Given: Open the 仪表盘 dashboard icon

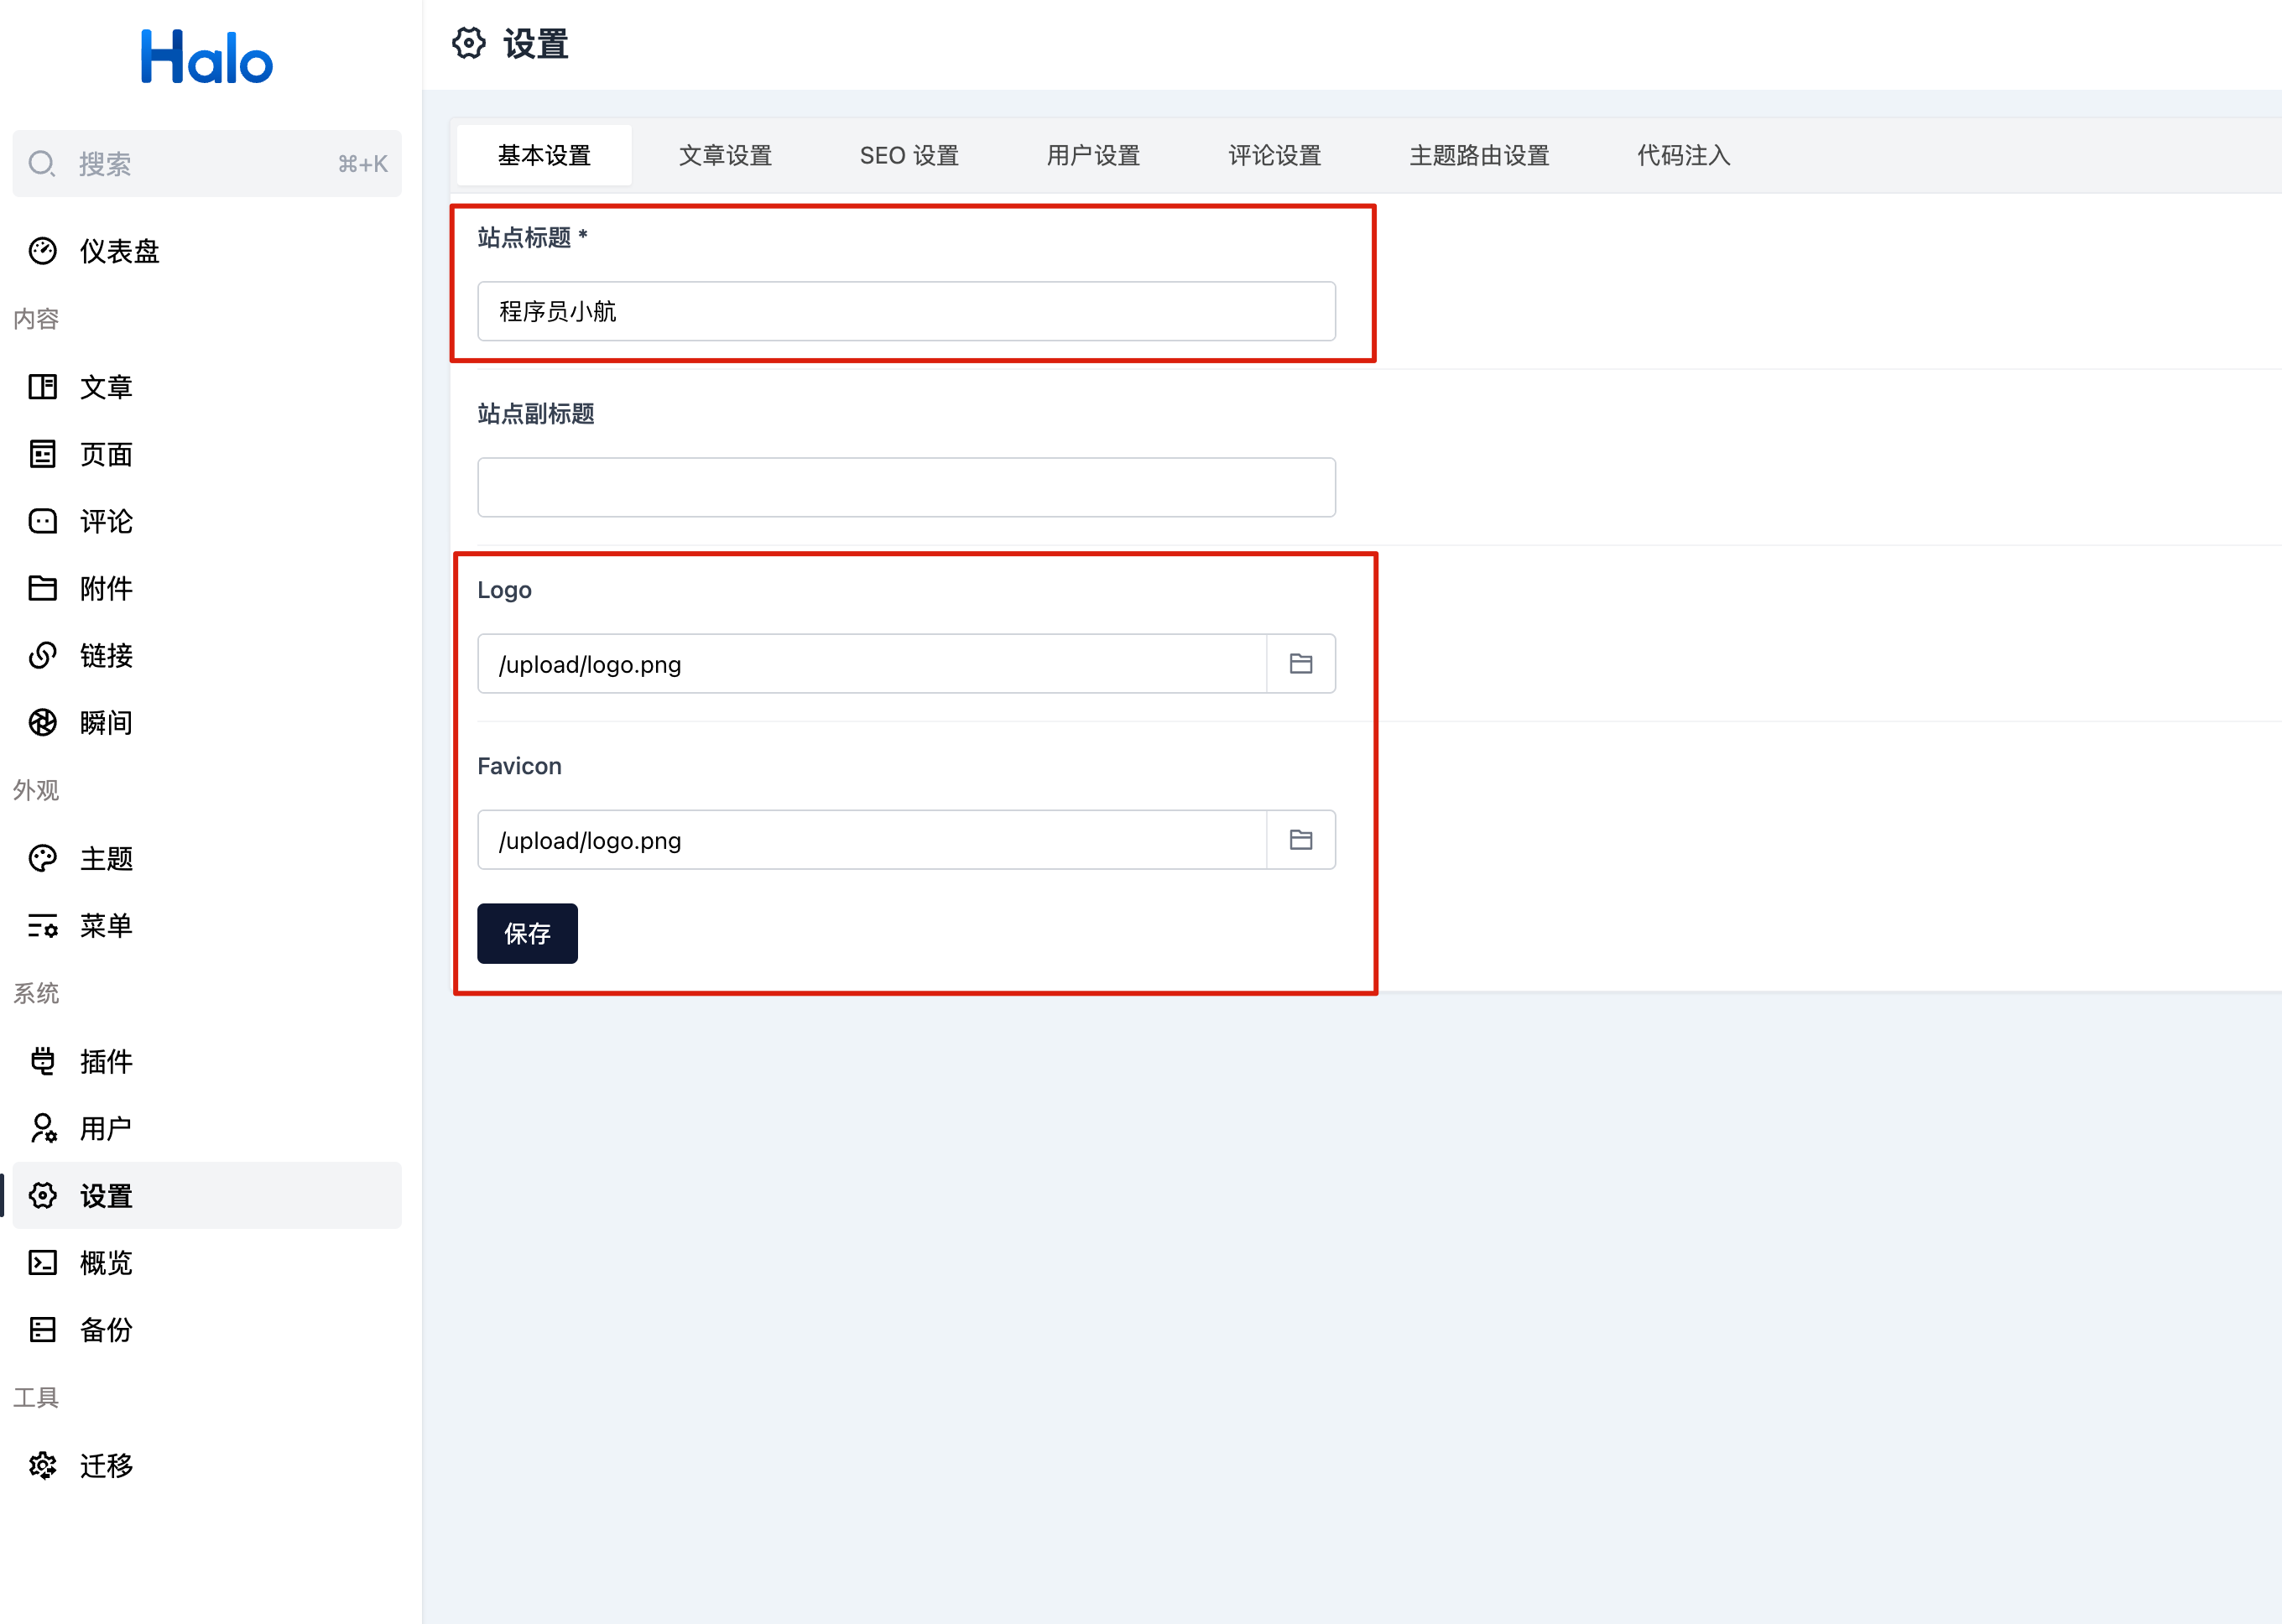Looking at the screenshot, I should tap(43, 251).
